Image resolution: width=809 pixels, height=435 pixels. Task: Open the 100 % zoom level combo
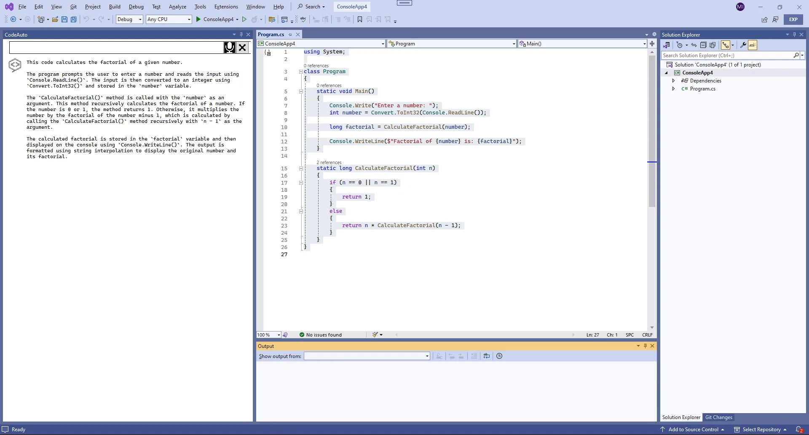tap(269, 335)
